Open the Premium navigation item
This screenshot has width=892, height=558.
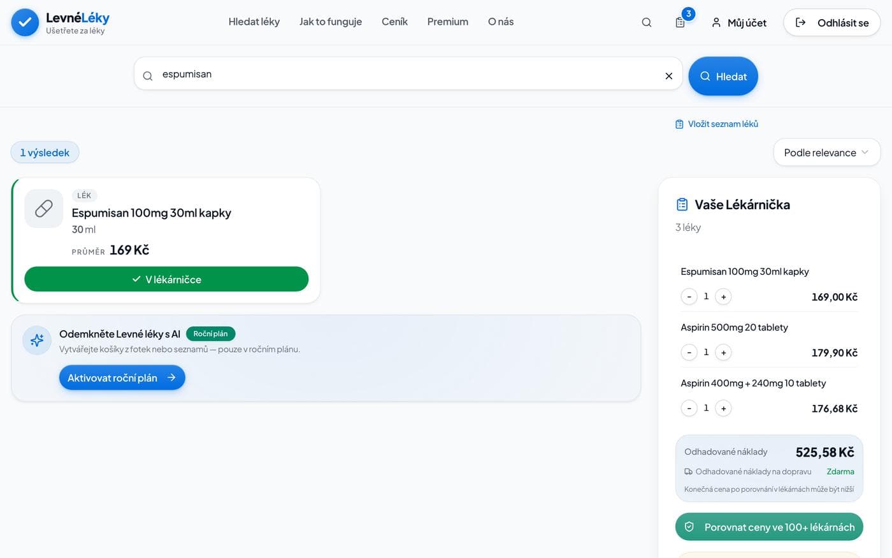(448, 22)
